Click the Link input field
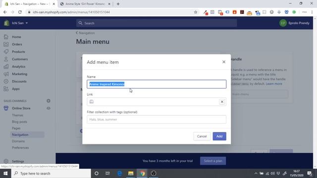 click(x=157, y=102)
